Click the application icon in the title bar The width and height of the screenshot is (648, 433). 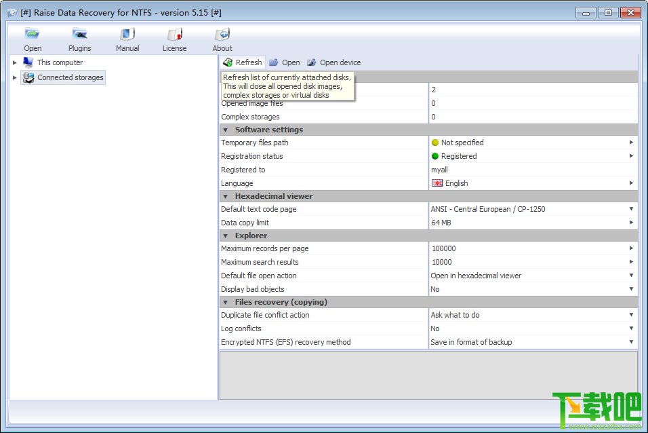click(x=12, y=12)
